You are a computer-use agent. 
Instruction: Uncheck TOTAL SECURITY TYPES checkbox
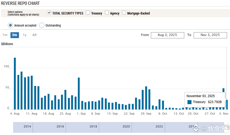pyautogui.click(x=49, y=13)
